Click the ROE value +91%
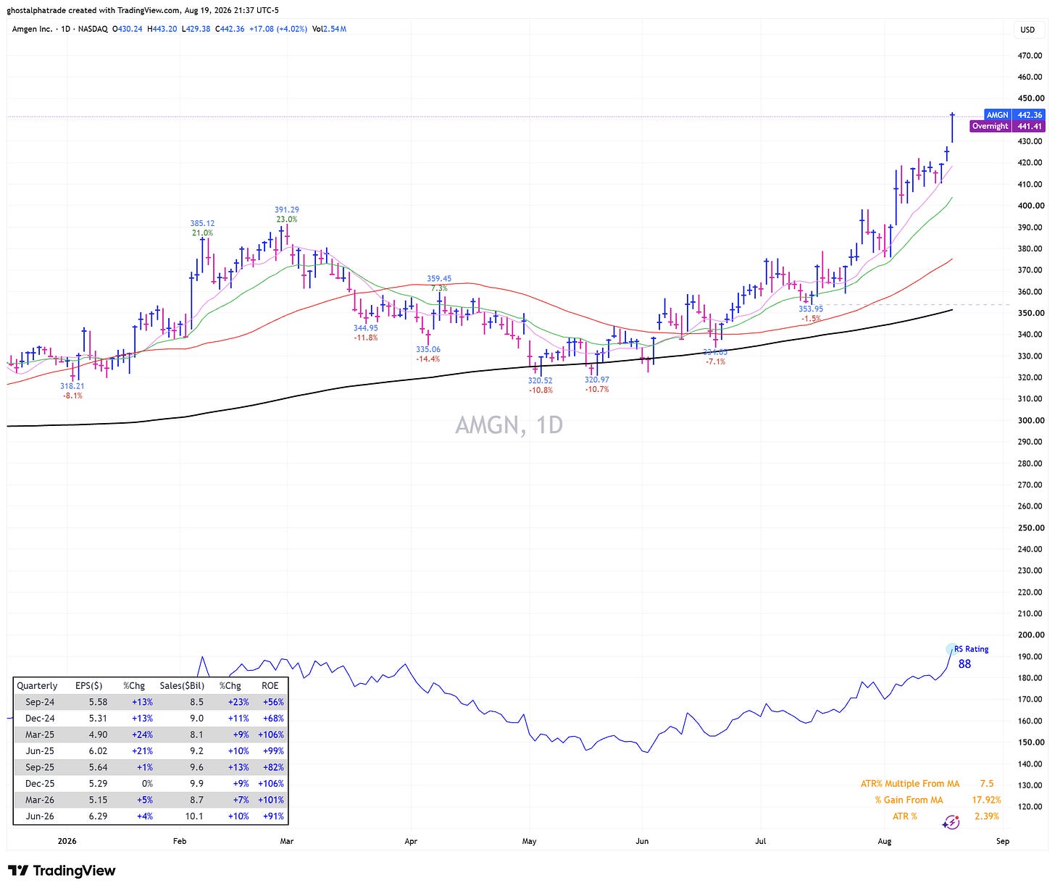Screen dimensions: 1055x891 click(274, 816)
